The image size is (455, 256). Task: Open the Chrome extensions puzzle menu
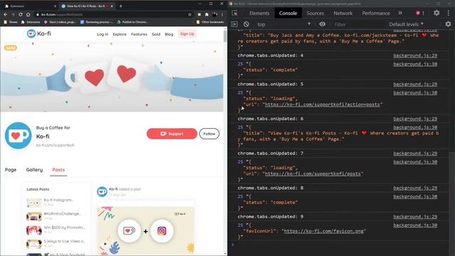click(x=207, y=14)
